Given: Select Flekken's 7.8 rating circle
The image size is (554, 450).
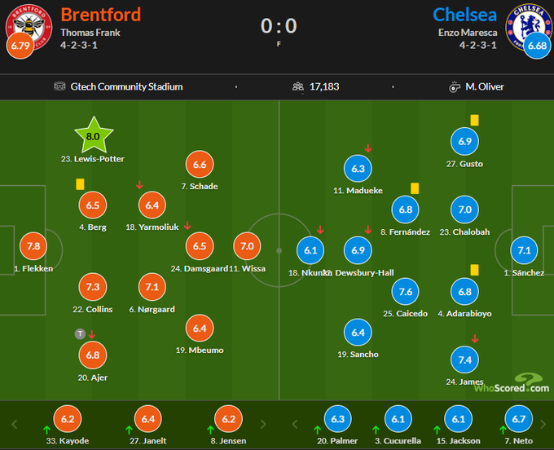Looking at the screenshot, I should click(33, 246).
